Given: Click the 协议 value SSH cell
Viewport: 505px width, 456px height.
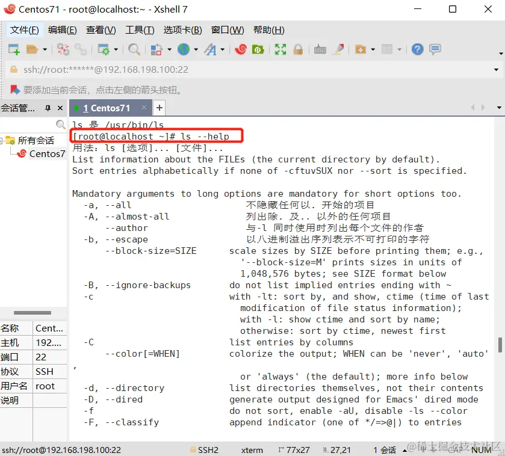Looking at the screenshot, I should click(x=49, y=372).
